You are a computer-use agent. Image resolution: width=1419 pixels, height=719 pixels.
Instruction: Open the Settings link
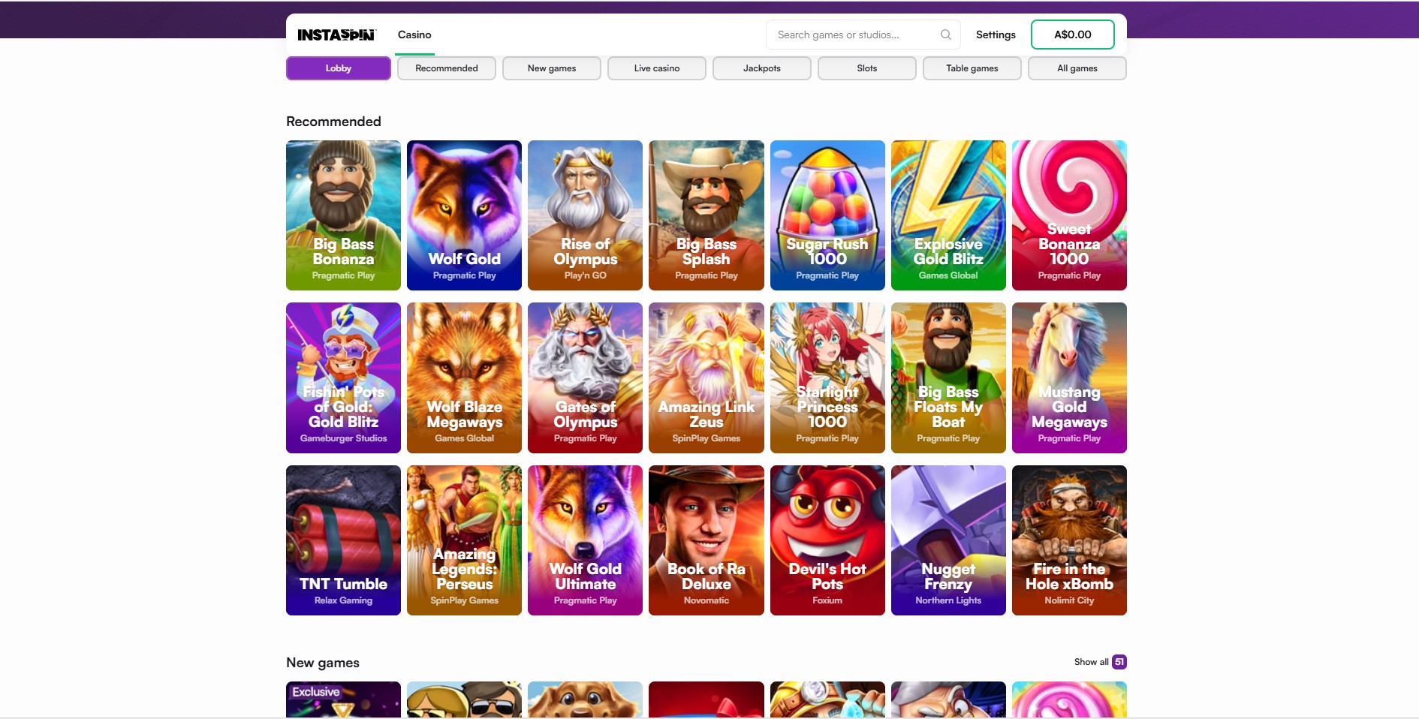coord(996,35)
